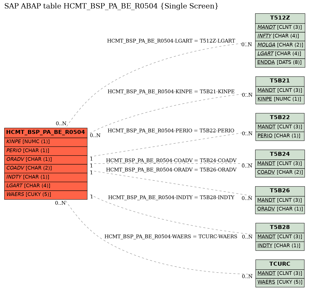Image resolution: width=309 pixels, height=290 pixels.
Task: Click the 0..N cardinality below main table
Action: click(60, 203)
